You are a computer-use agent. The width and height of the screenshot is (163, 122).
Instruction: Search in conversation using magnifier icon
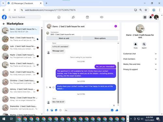tap(144, 44)
